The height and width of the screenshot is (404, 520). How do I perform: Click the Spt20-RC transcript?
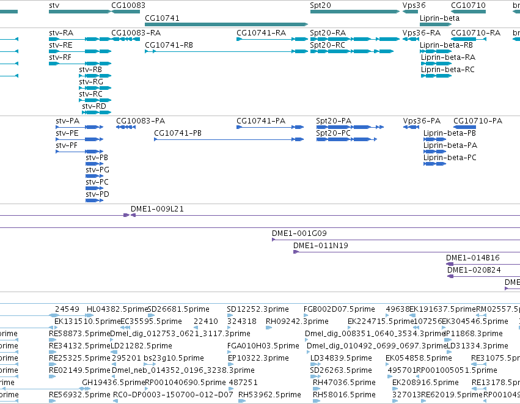coord(352,51)
